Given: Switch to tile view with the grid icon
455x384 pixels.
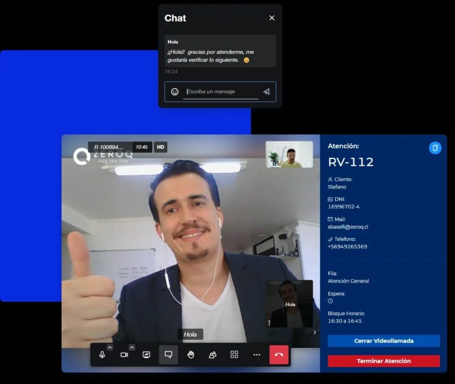Looking at the screenshot, I should [x=234, y=354].
